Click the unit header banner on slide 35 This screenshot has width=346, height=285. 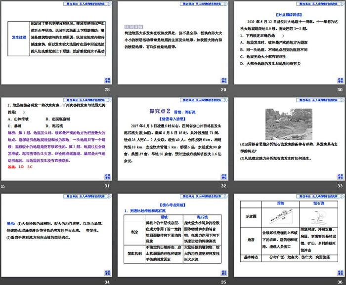[x=204, y=196]
